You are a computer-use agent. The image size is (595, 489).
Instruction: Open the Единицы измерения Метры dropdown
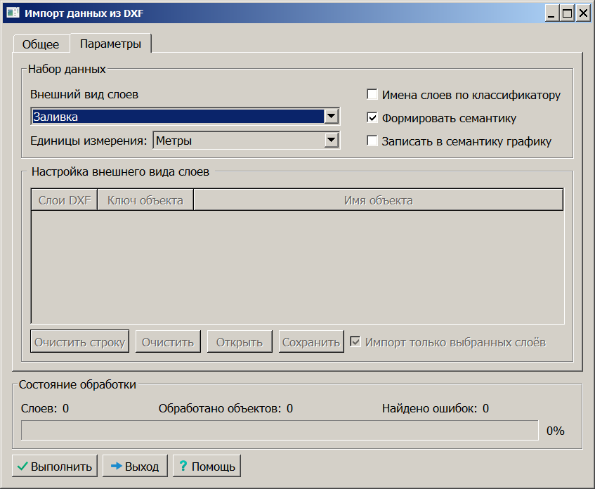pos(332,141)
